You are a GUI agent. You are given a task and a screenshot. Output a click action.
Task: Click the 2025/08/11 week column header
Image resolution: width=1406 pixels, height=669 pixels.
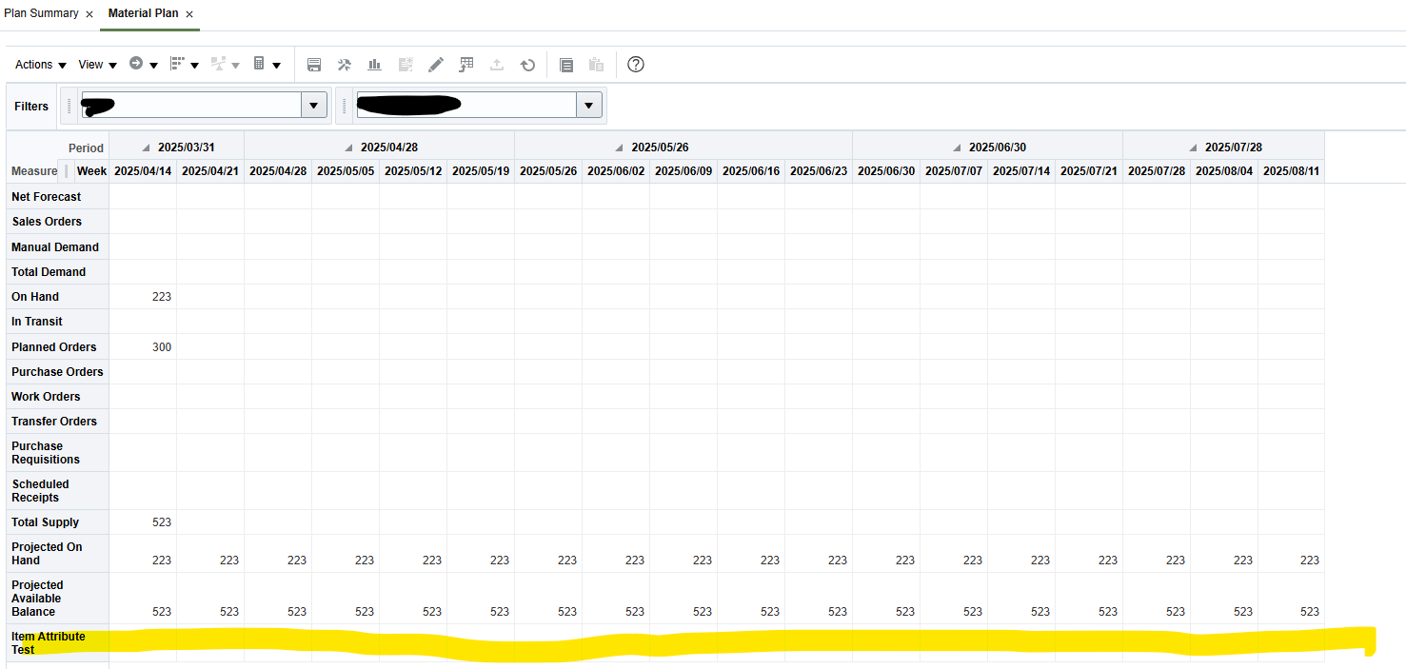1291,171
